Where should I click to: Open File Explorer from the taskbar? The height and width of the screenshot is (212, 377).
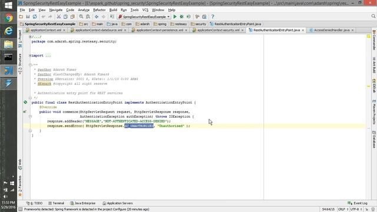[x=8, y=45]
